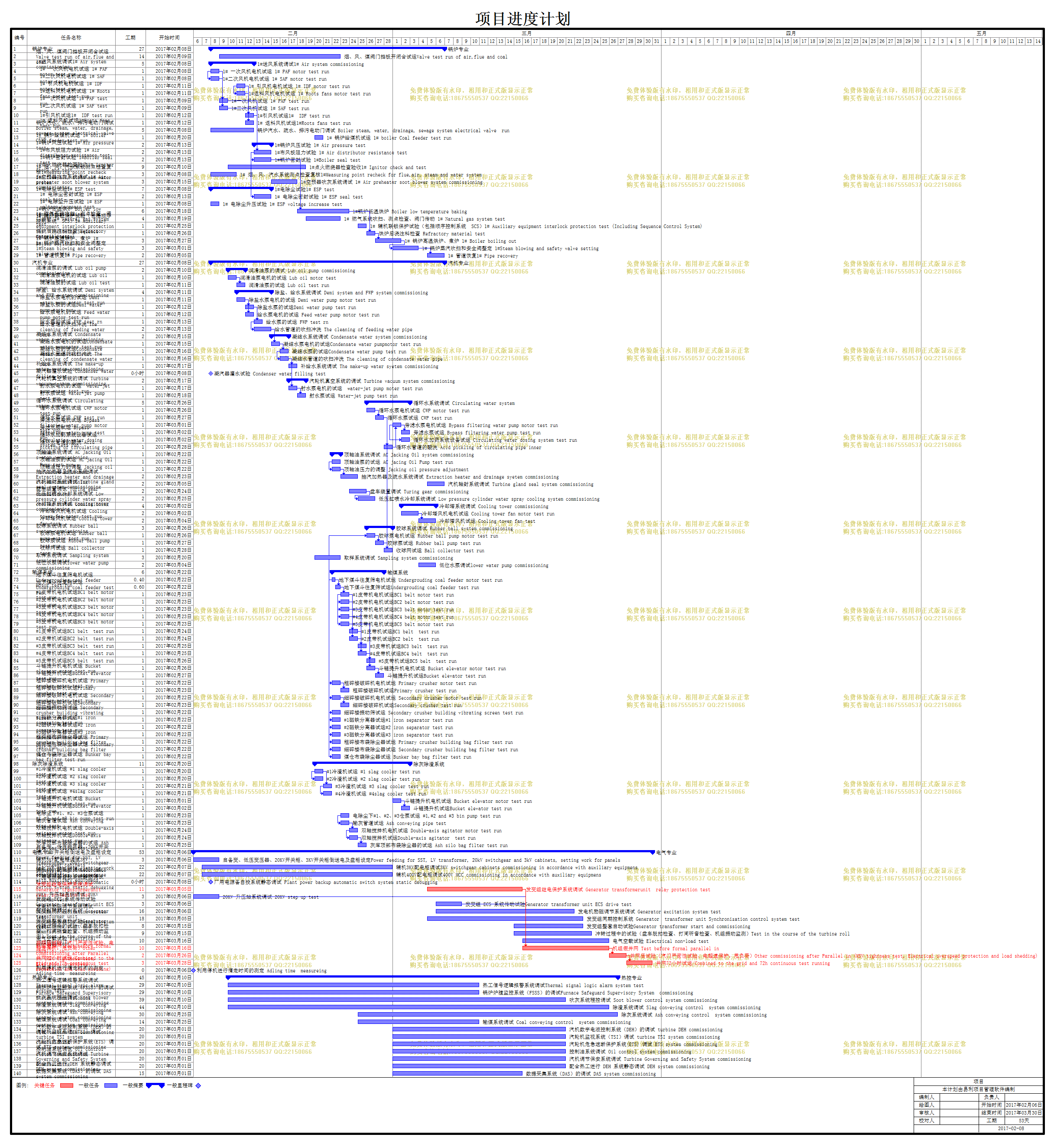Viewport: 1054px width, 1144px height.
Task: Select the 输煤系统 summary bar label
Action: tap(398, 572)
